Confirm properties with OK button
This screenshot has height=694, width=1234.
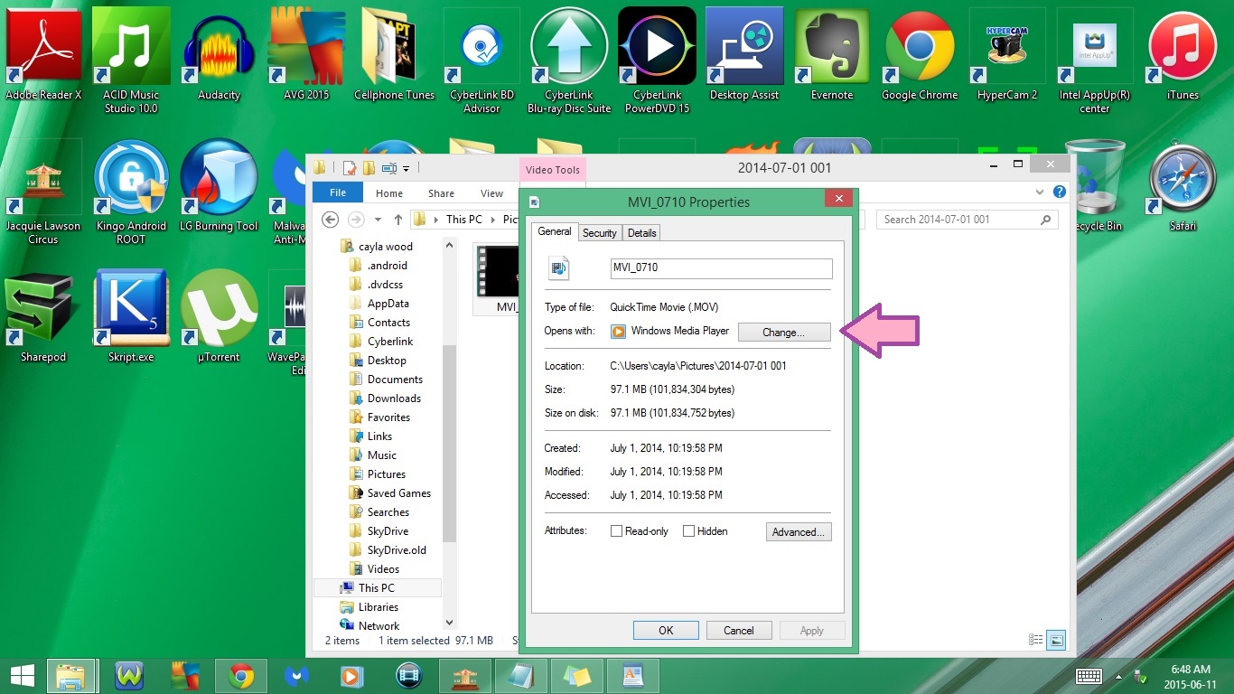coord(666,630)
